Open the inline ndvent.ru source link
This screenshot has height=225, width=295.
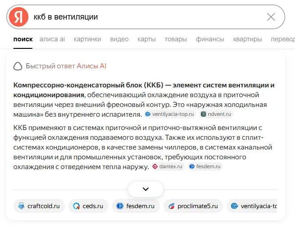216,114
